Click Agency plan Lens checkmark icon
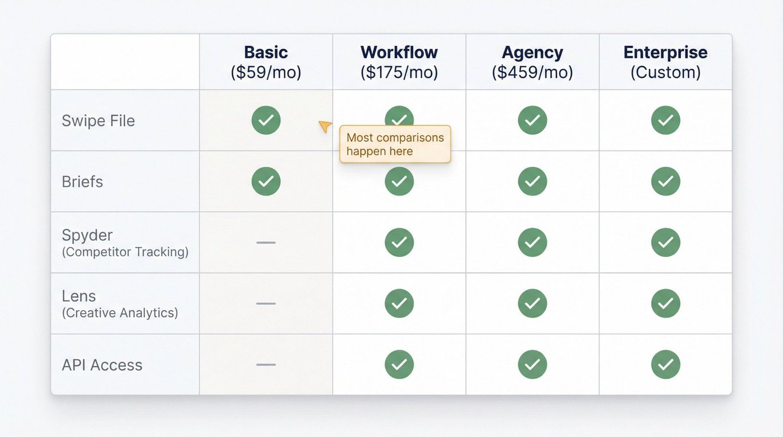This screenshot has height=437, width=783. point(533,303)
